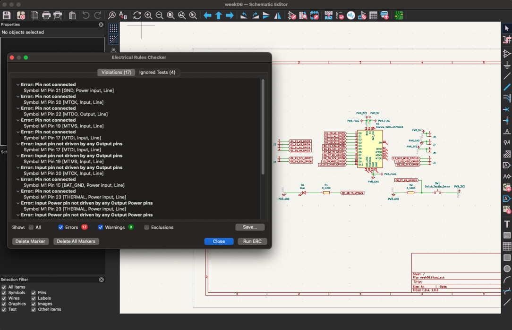Click the Print icon in toolbar
Screen dimensions: 512x330
pos(46,15)
